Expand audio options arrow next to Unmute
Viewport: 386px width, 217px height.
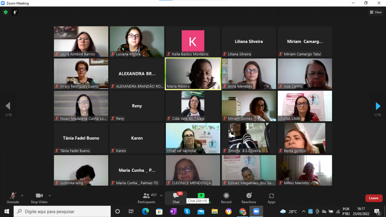(22, 196)
